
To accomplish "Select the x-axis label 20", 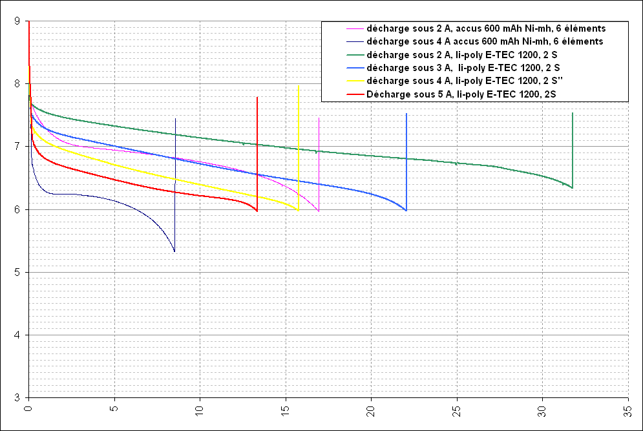I will (x=371, y=410).
